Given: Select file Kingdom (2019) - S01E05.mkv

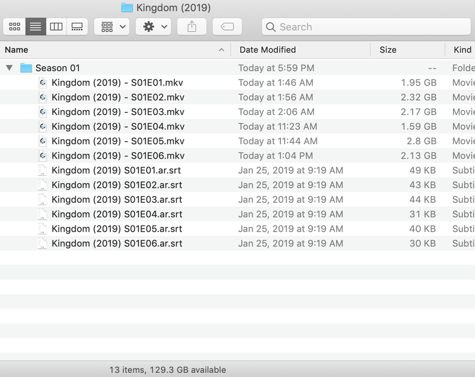Looking at the screenshot, I should coord(118,141).
